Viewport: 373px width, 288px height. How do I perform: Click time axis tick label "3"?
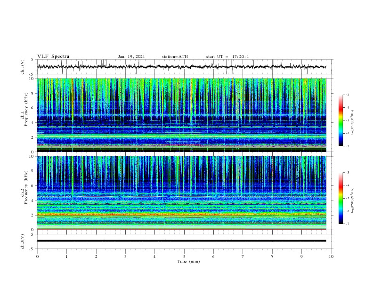125,256
